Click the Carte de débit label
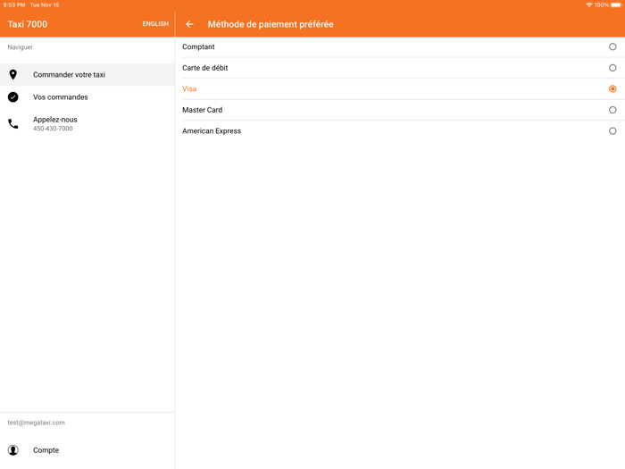Viewport: 625px width, 469px height. click(x=204, y=68)
